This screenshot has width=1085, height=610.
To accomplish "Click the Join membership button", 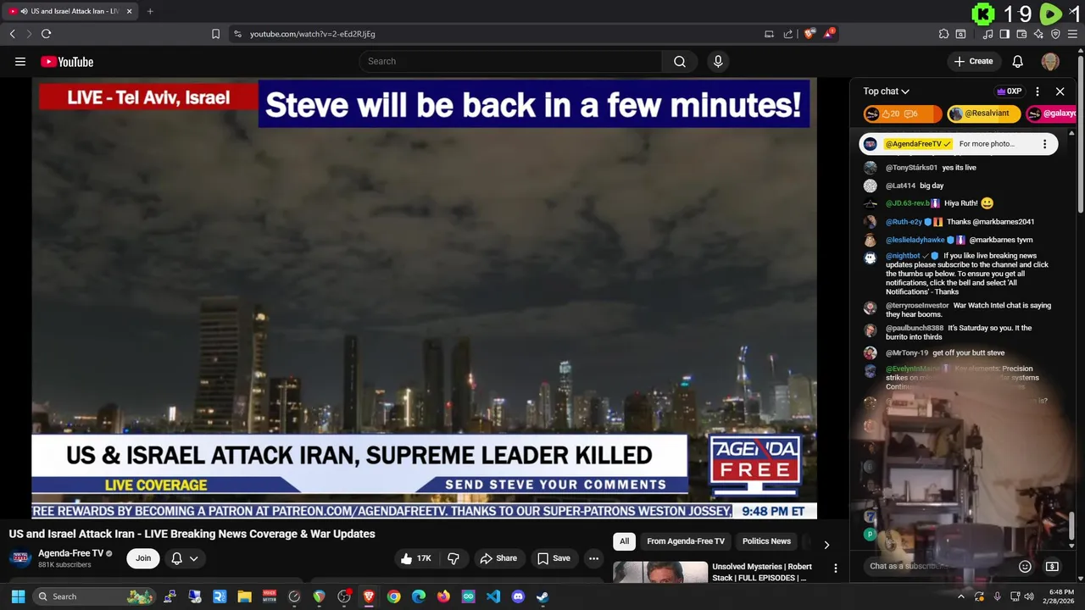I will click(x=143, y=558).
